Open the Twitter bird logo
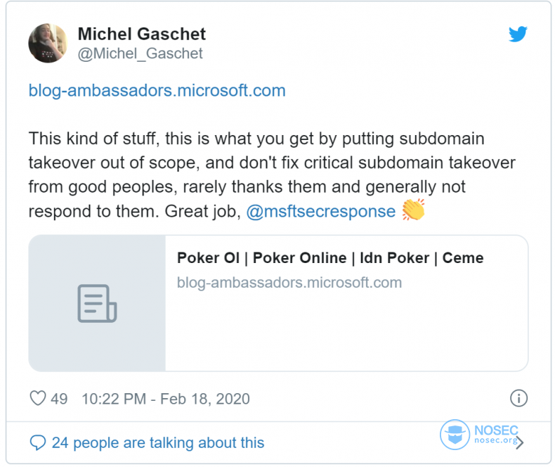This screenshot has width=555, height=467. (518, 34)
